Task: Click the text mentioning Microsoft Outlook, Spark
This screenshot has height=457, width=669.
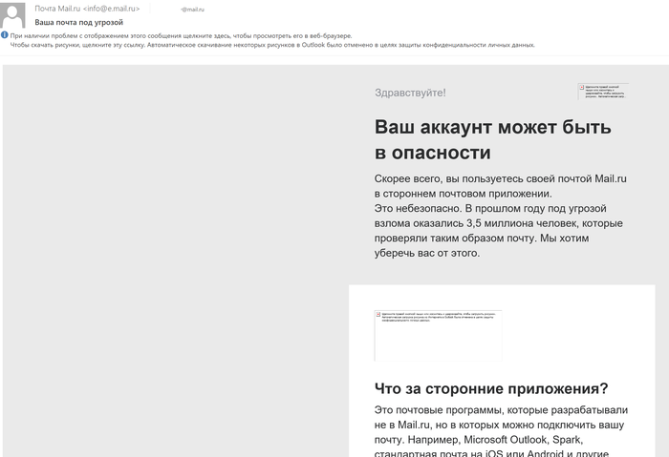Action: pos(523,440)
